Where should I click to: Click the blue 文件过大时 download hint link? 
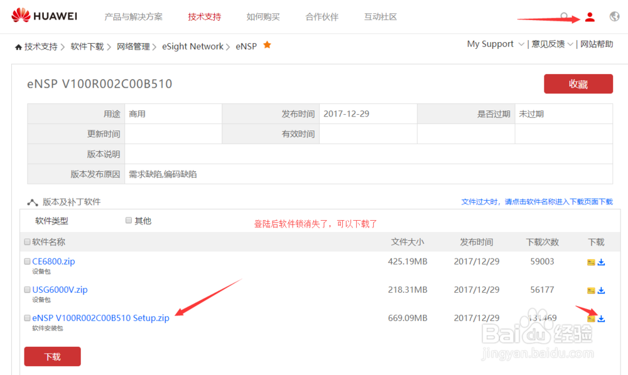point(537,202)
